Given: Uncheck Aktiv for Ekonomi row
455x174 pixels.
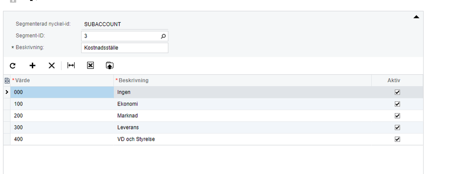Looking at the screenshot, I should [x=397, y=104].
